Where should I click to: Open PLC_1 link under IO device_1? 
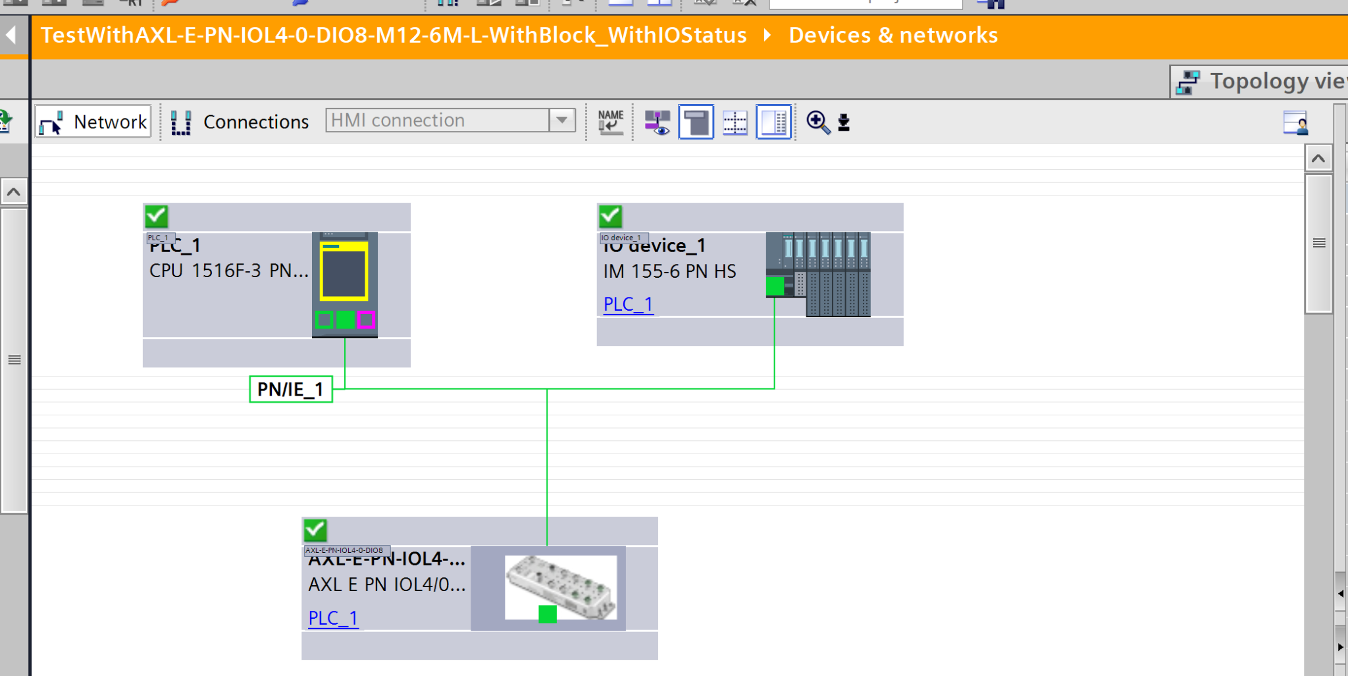click(x=628, y=304)
